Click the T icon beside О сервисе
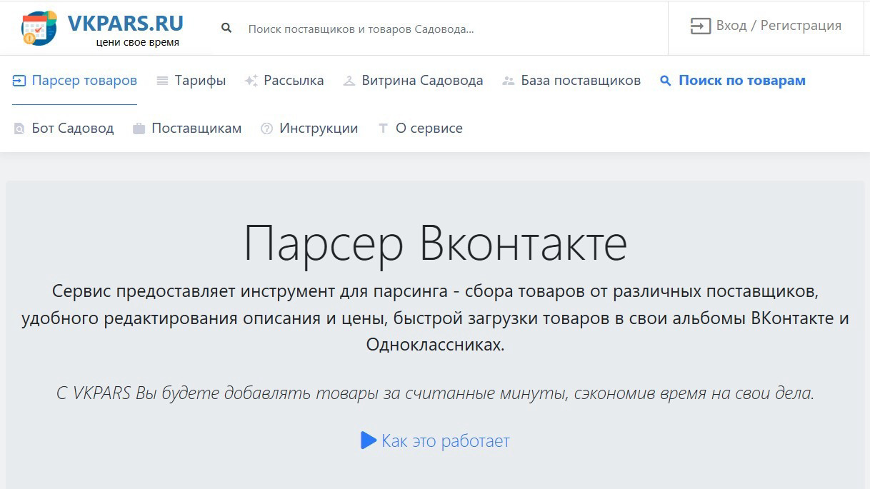The image size is (870, 489). pos(381,128)
